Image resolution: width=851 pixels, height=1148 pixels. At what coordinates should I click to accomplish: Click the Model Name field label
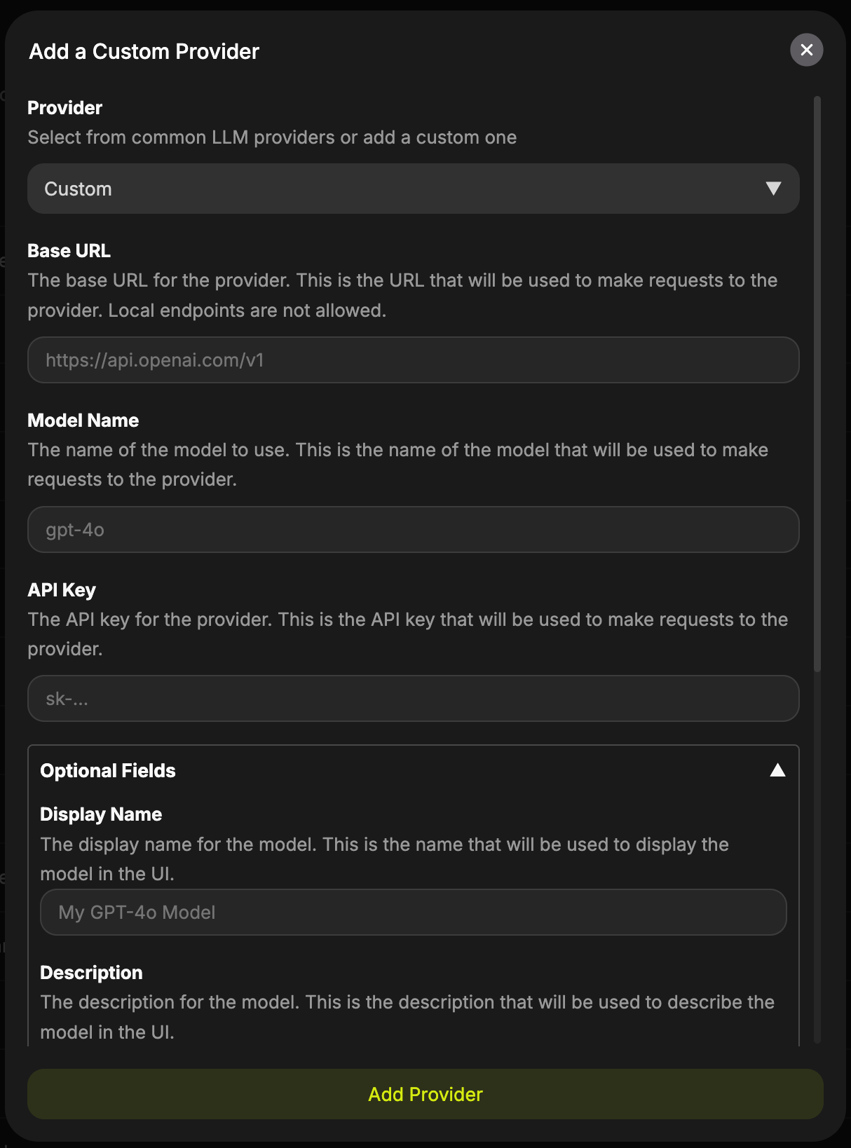point(83,421)
